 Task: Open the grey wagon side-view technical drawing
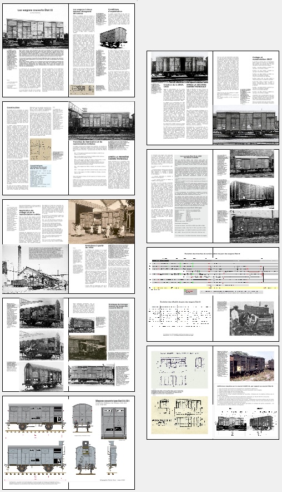[x=36, y=417]
